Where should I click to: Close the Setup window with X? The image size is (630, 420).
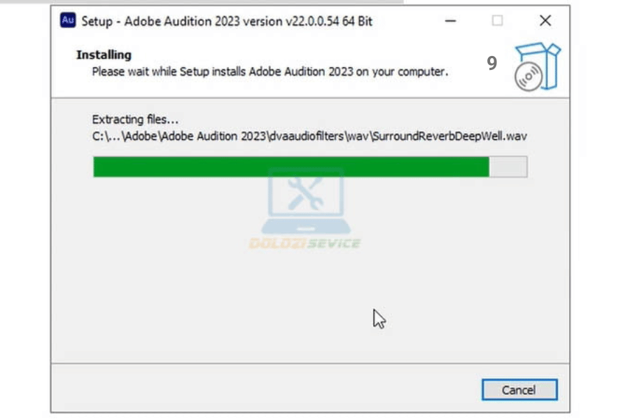[545, 21]
